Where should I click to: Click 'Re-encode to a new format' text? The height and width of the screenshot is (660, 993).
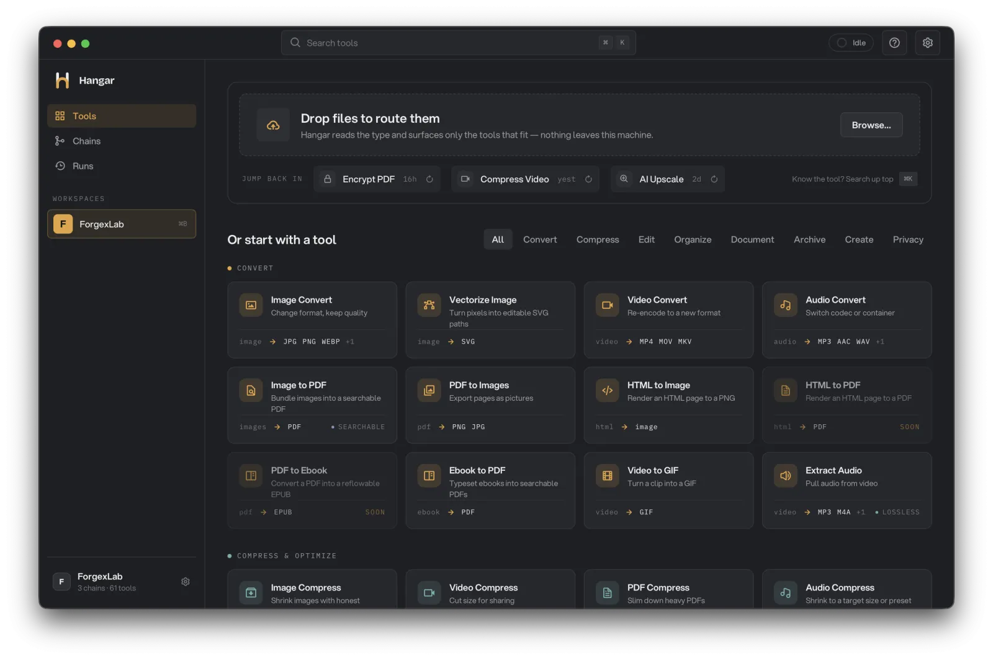(674, 313)
